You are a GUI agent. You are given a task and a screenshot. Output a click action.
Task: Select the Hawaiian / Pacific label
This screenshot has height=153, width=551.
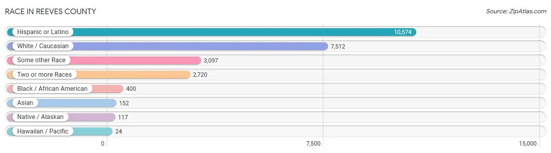[43, 131]
